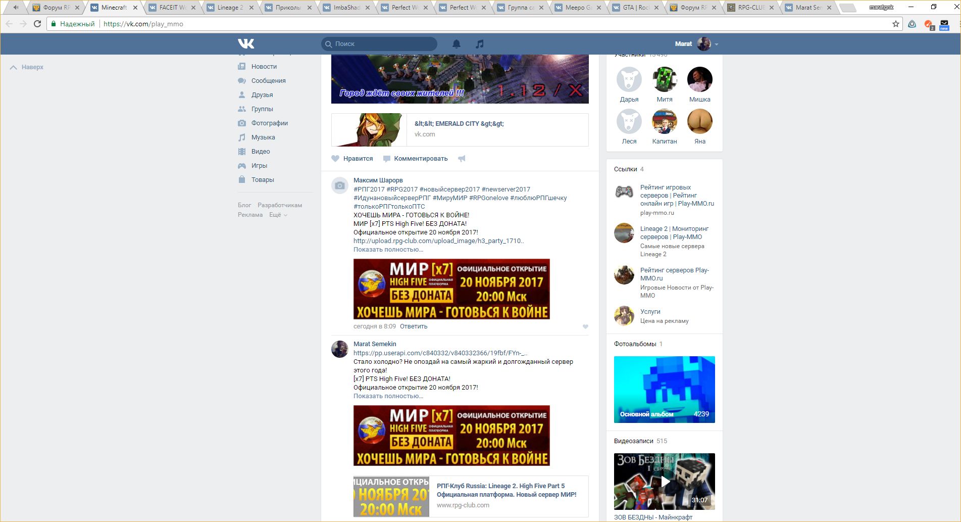
Task: Open member Капитан's avatar
Action: [665, 121]
